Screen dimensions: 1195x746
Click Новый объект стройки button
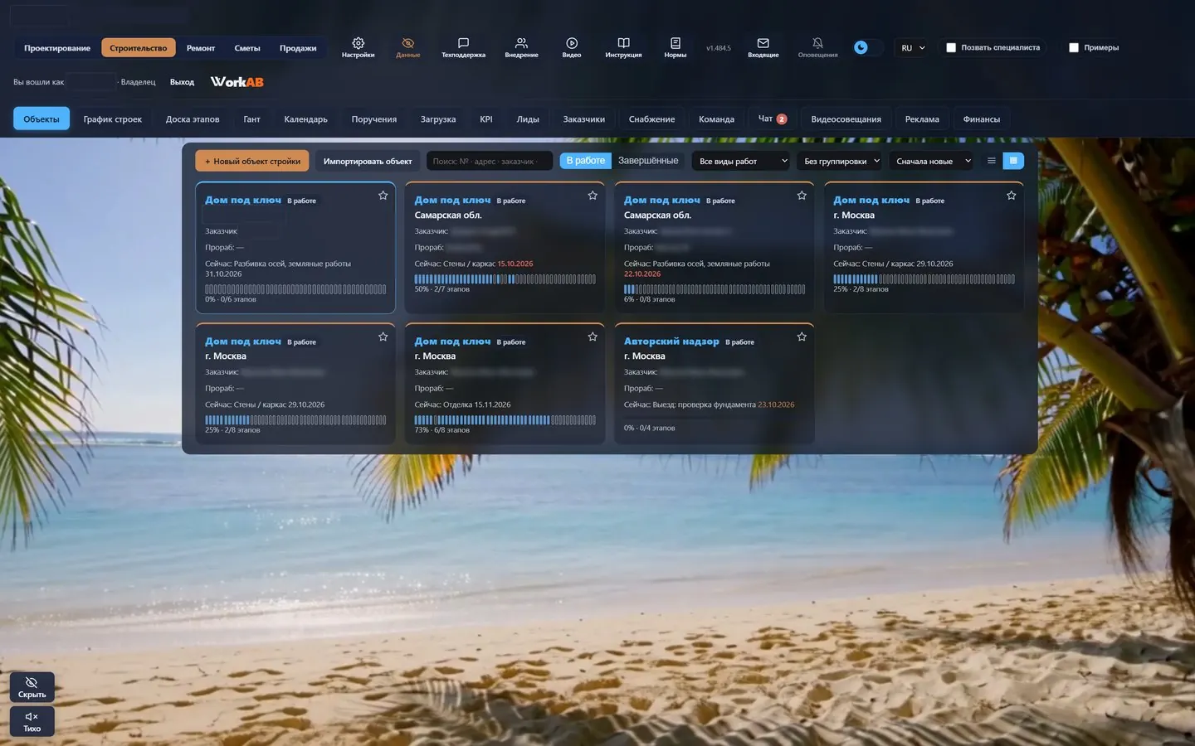point(252,161)
